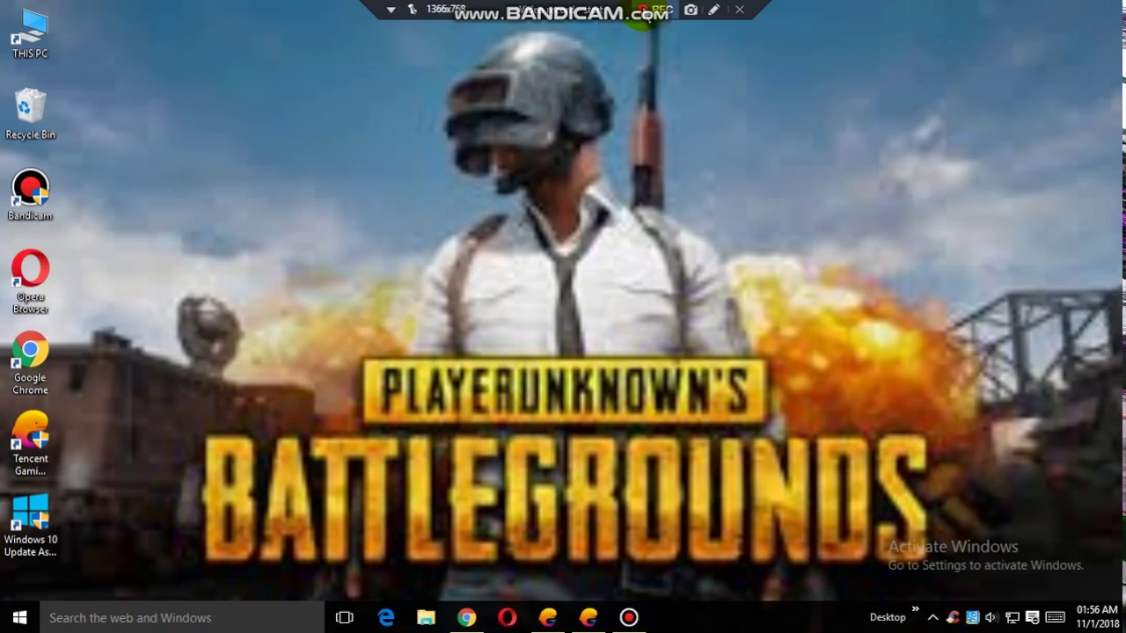Open Task View from the taskbar
The width and height of the screenshot is (1126, 633).
click(x=345, y=617)
